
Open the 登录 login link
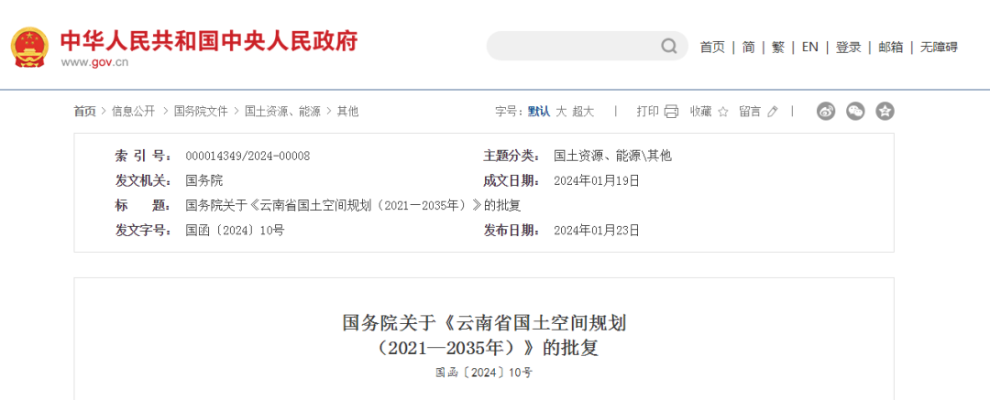849,48
